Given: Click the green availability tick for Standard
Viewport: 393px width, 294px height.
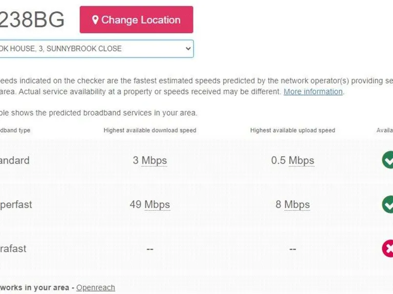Looking at the screenshot, I should [388, 160].
